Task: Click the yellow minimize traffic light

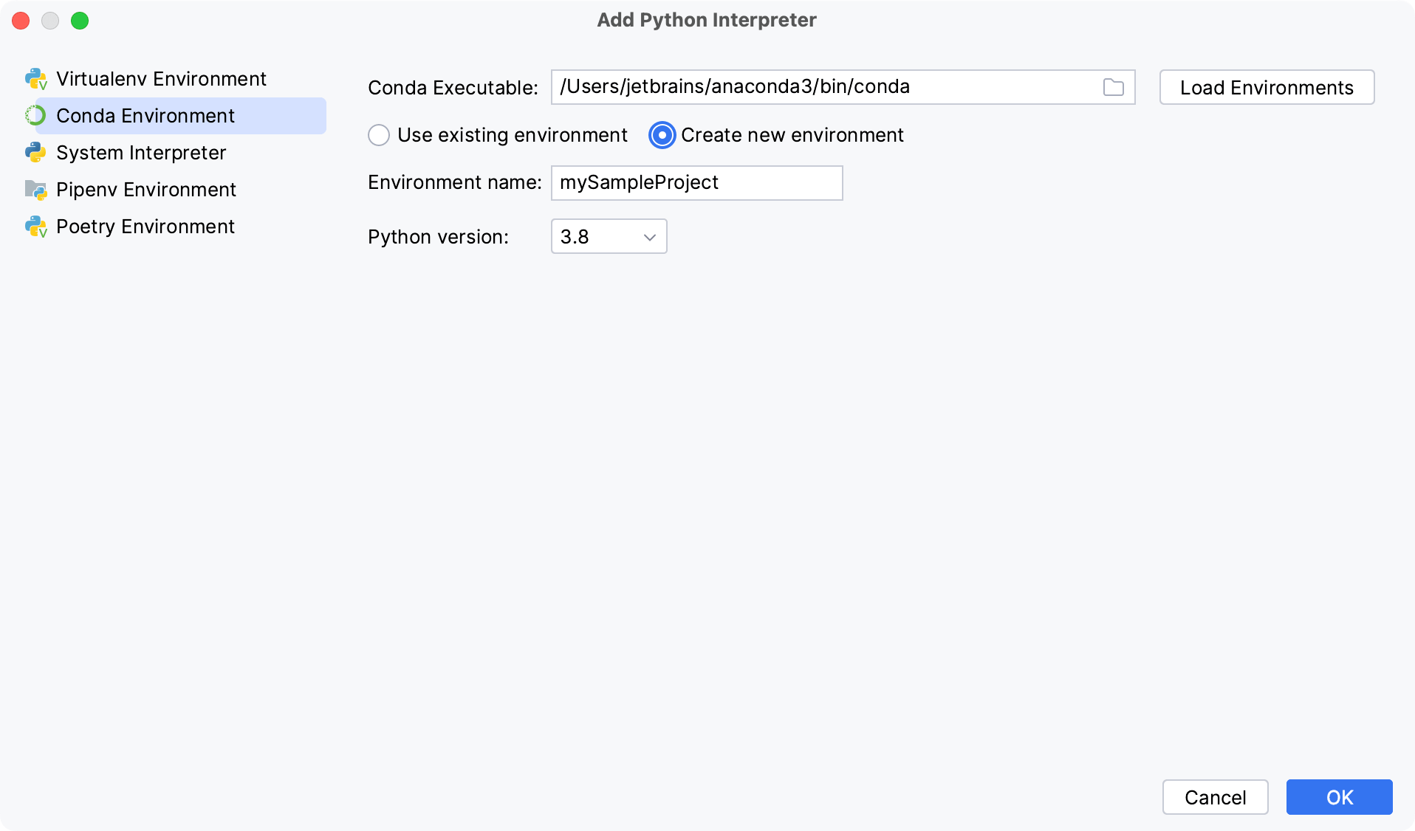Action: coord(50,21)
